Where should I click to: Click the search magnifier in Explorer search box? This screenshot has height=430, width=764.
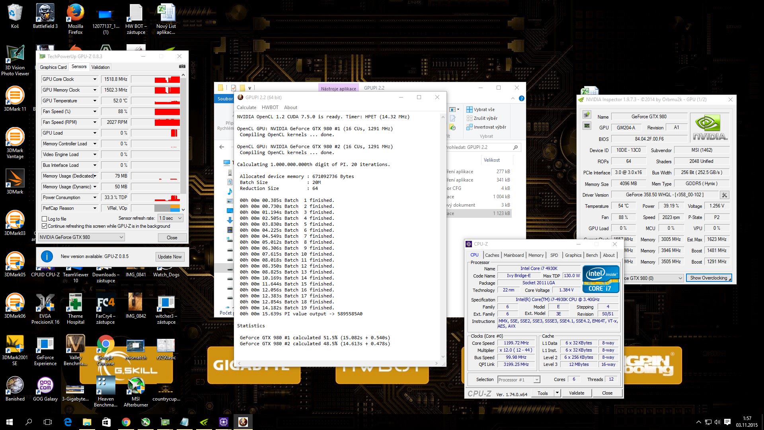coord(515,147)
